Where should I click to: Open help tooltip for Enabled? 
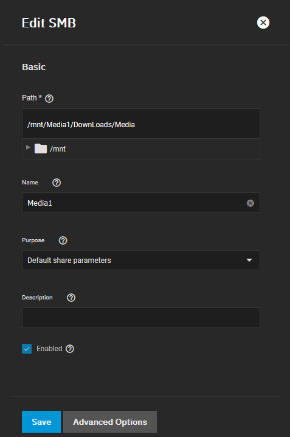click(x=70, y=349)
